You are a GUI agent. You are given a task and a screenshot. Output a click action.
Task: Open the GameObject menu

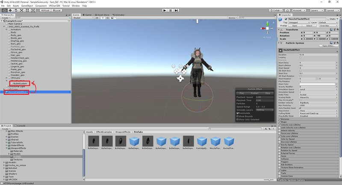pyautogui.click(x=27, y=6)
